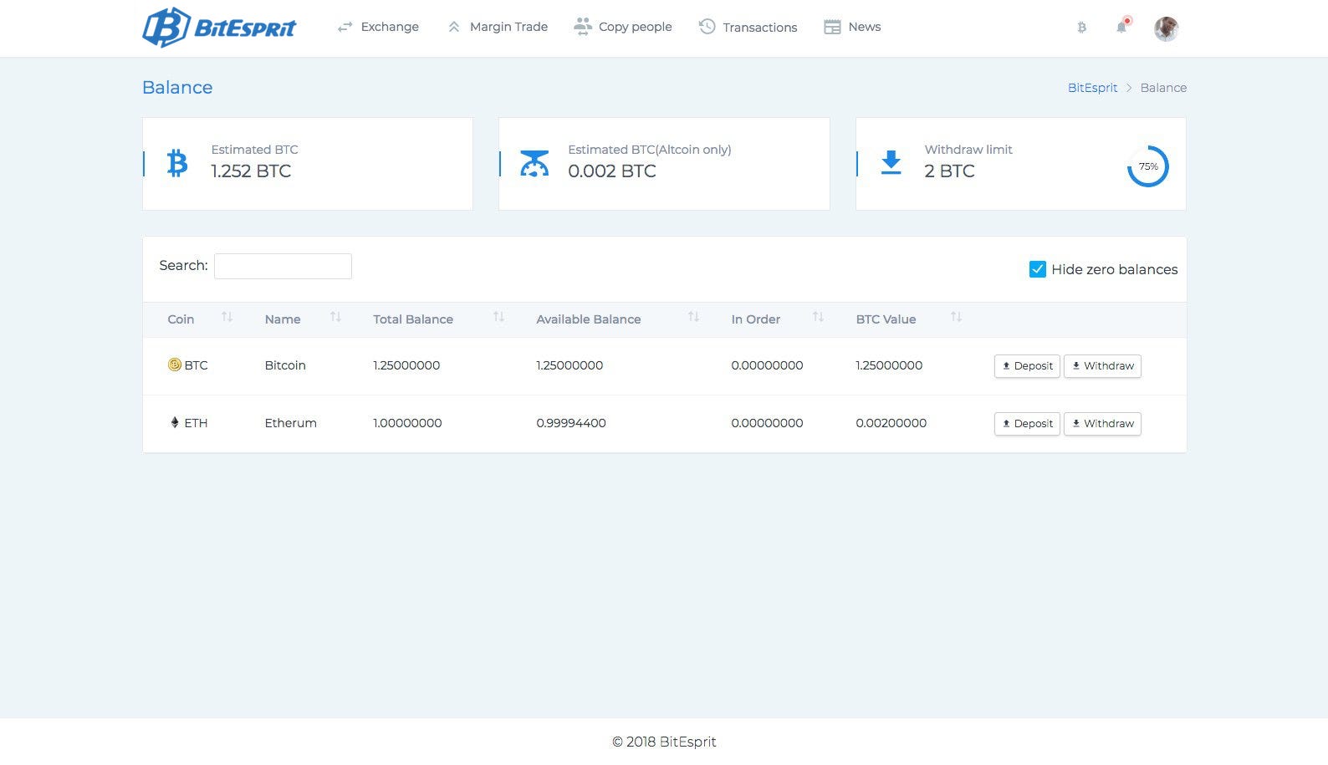Viewport: 1328px width, 765px height.
Task: Open the notifications bell
Action: tap(1121, 27)
